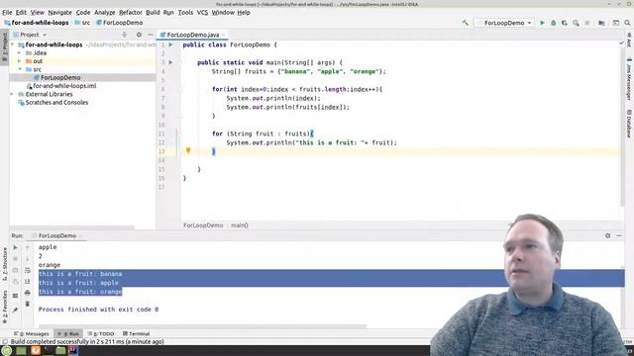This screenshot has width=634, height=356.
Task: Click the grey Stop square in top toolbar
Action: click(x=587, y=23)
